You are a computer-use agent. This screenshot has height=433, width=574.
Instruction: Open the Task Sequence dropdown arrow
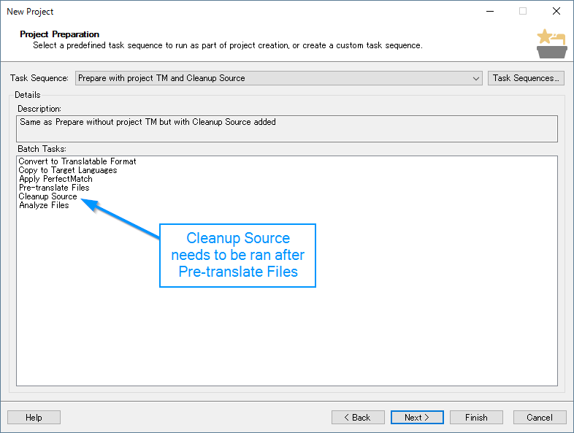475,78
